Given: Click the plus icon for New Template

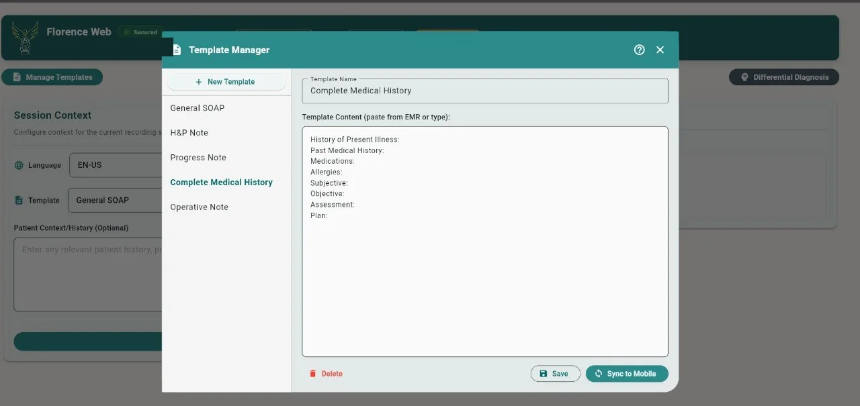Looking at the screenshot, I should [x=198, y=82].
